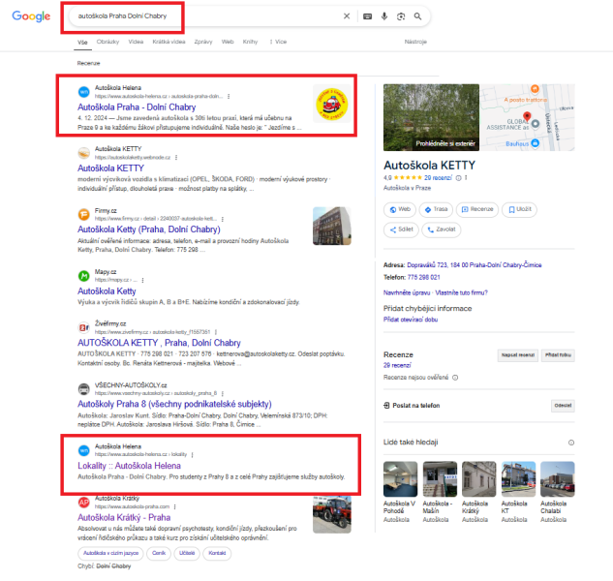Click into the search box text

tap(122, 16)
